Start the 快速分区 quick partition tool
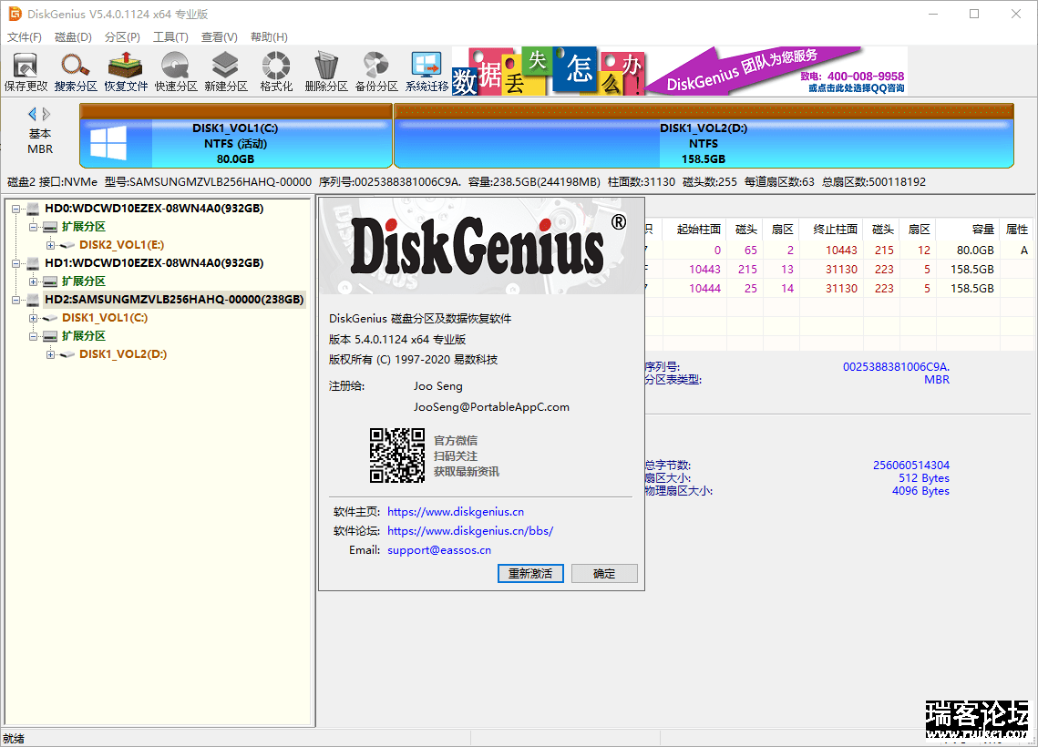1038x747 pixels. coord(176,71)
